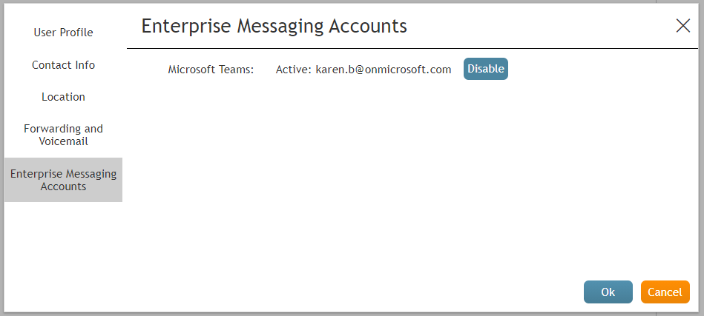This screenshot has height=316, width=704.
Task: Close the dialog with the X icon
Action: 683,26
